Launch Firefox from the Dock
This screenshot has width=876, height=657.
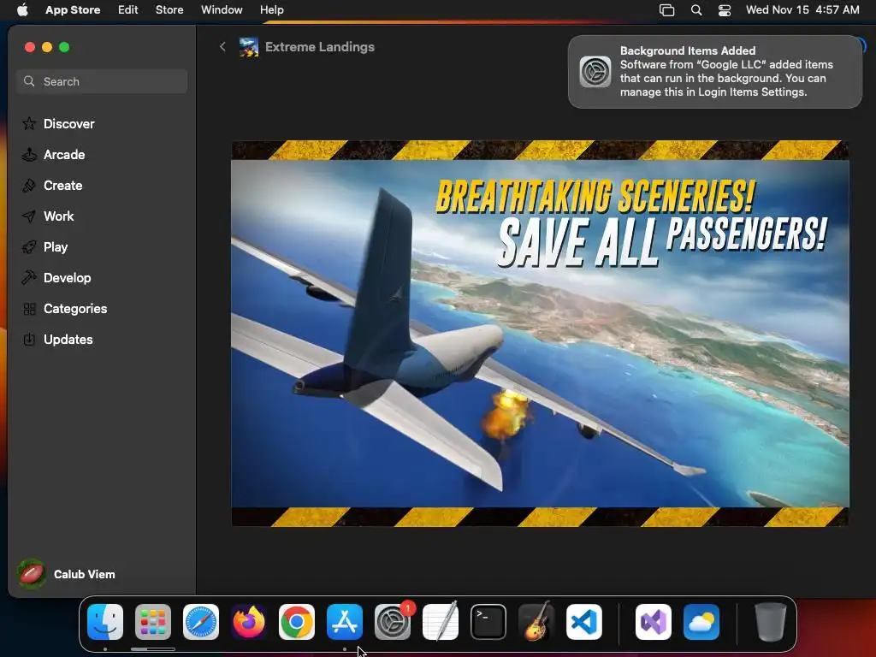[x=249, y=622]
